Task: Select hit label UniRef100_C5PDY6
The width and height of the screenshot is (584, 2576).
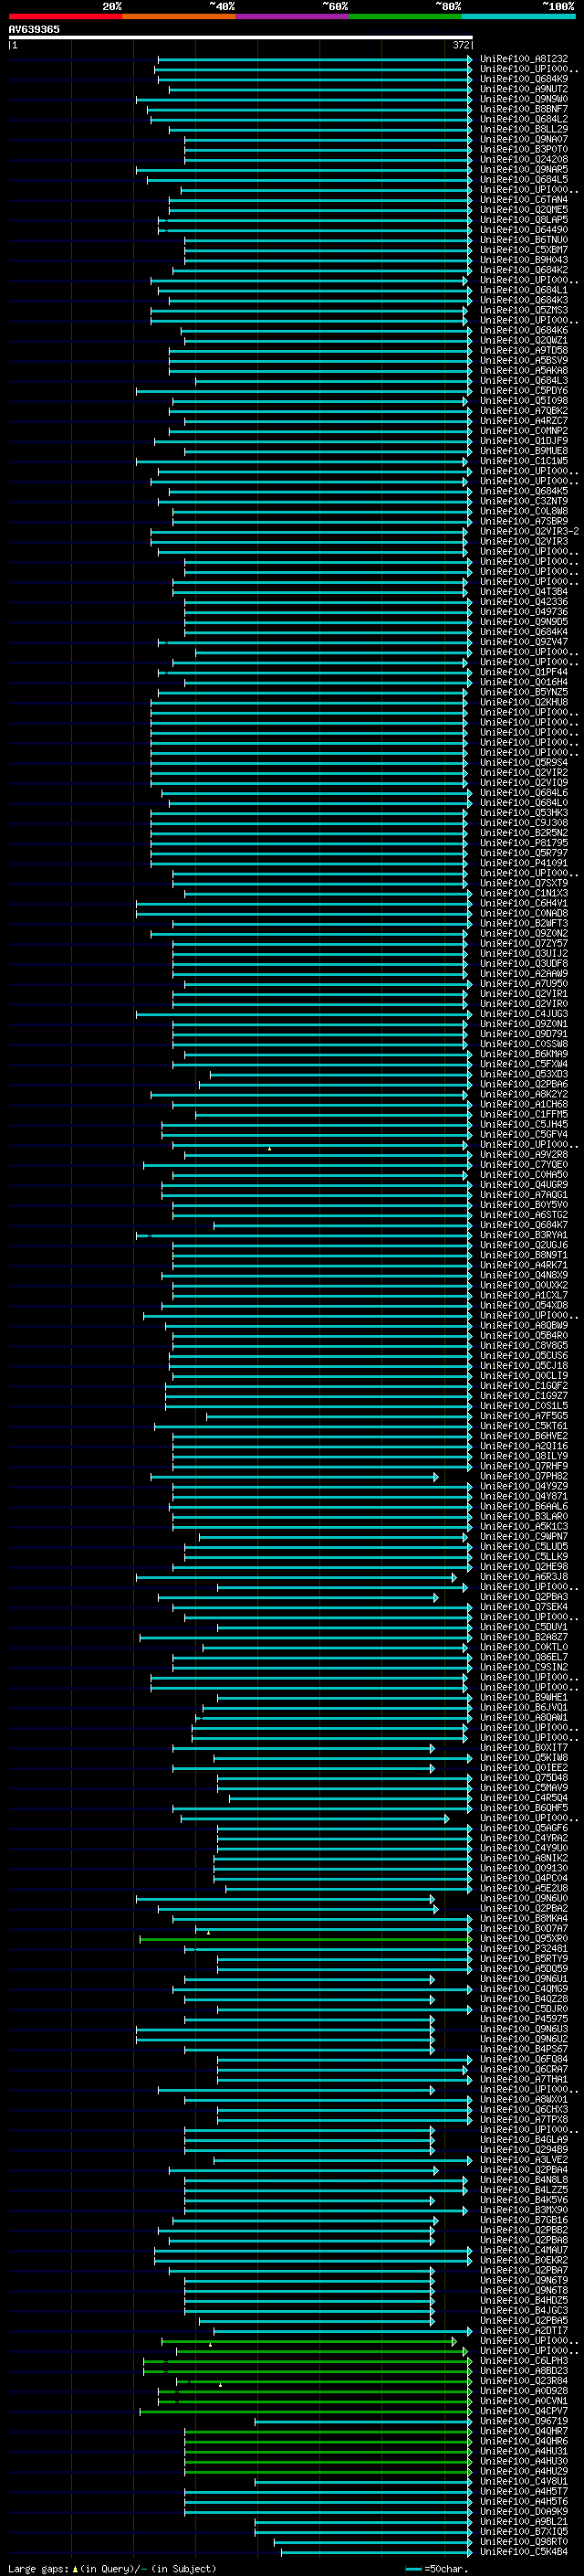Action: [x=524, y=391]
